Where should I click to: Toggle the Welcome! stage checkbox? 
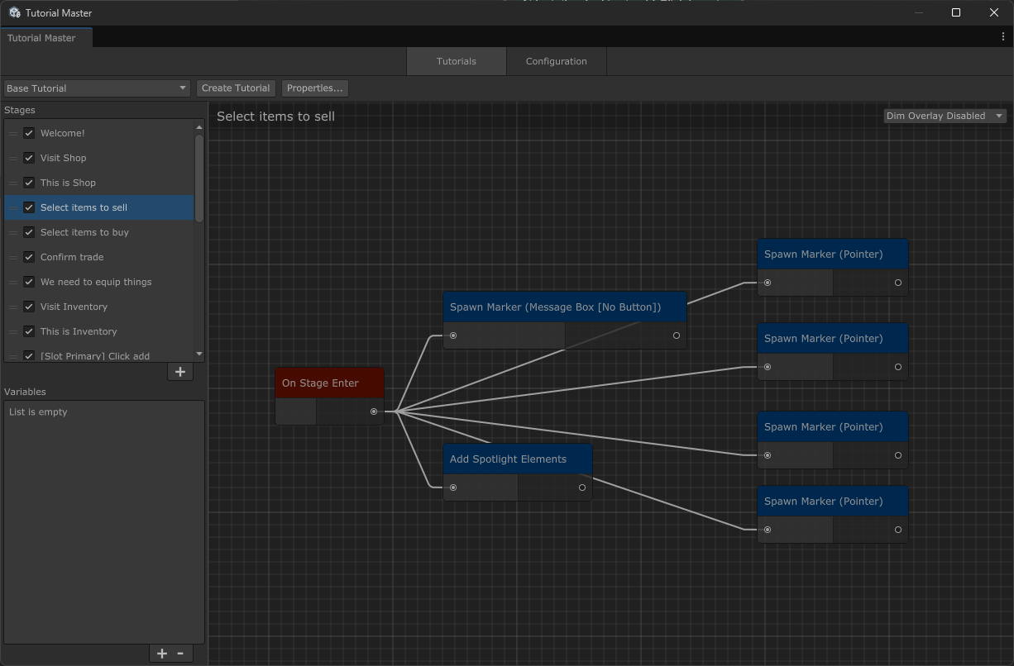click(x=29, y=133)
